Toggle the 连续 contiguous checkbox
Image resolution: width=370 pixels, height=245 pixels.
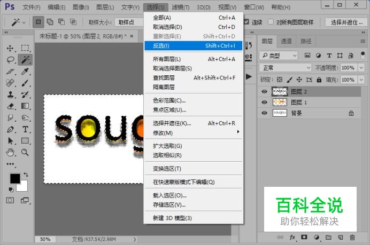coord(246,22)
